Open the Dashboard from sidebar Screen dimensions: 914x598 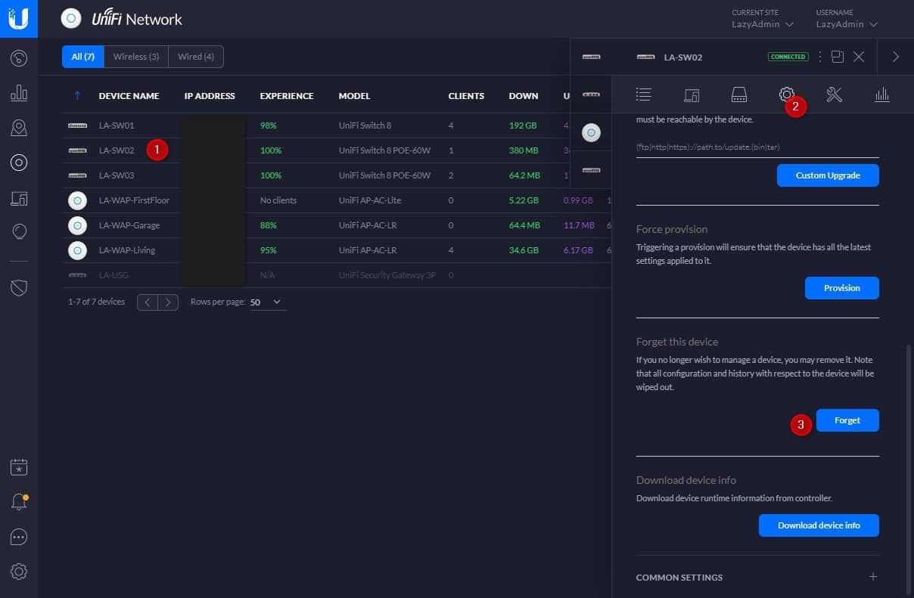click(x=19, y=57)
